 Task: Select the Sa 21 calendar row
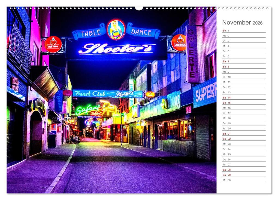pos(244,133)
